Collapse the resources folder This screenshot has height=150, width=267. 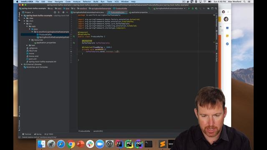click(x=30, y=40)
